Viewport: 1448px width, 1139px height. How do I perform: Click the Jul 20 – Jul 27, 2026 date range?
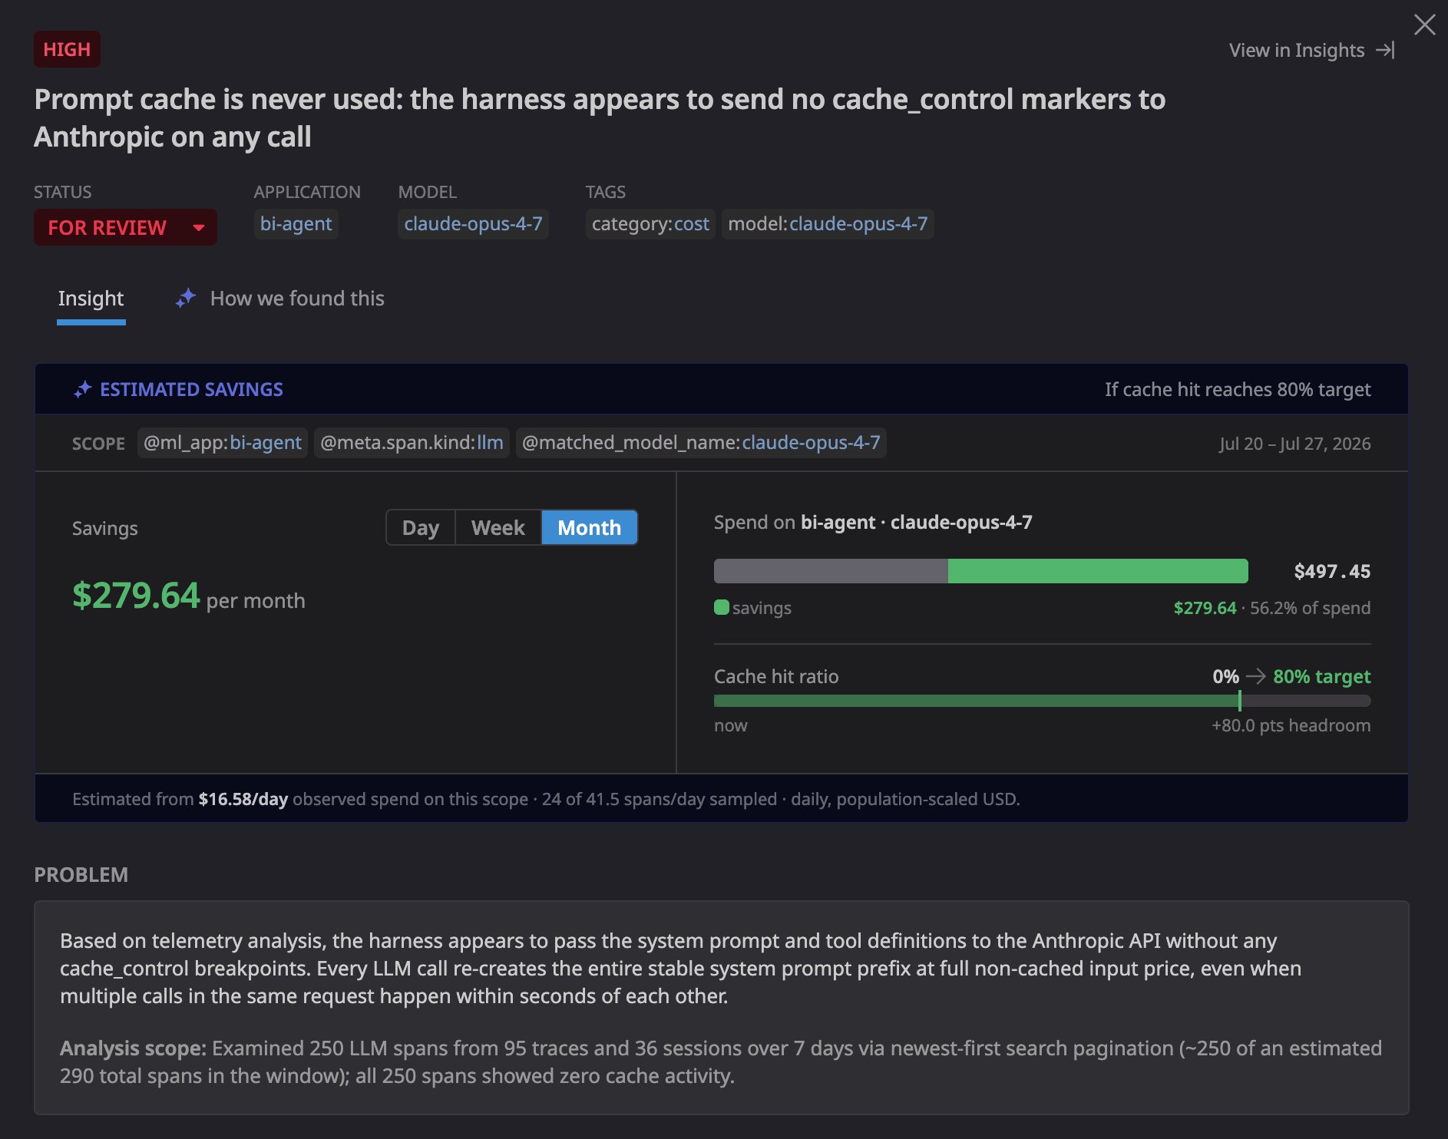coord(1294,444)
